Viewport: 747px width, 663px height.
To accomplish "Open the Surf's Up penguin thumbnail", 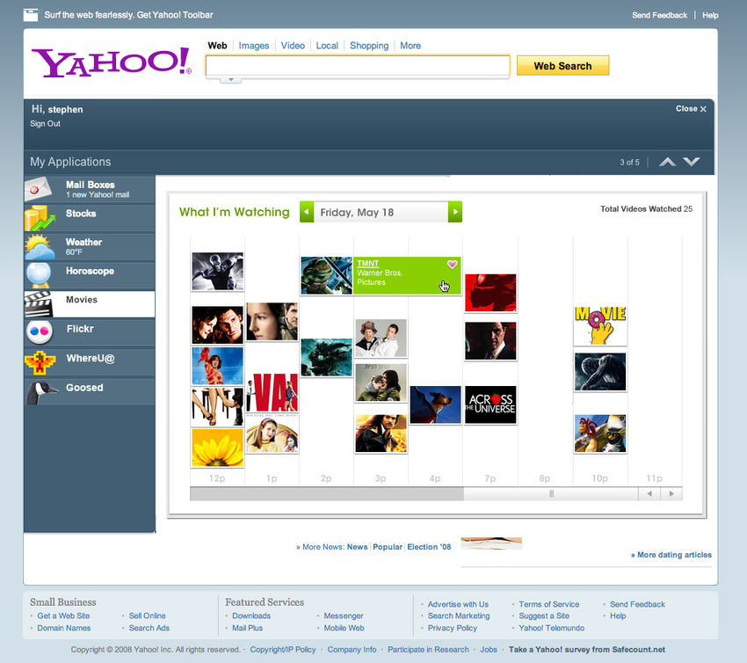I will 600,433.
